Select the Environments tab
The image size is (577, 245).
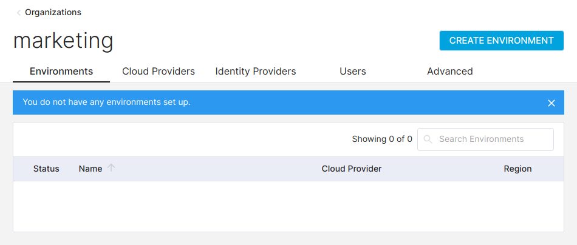point(61,72)
